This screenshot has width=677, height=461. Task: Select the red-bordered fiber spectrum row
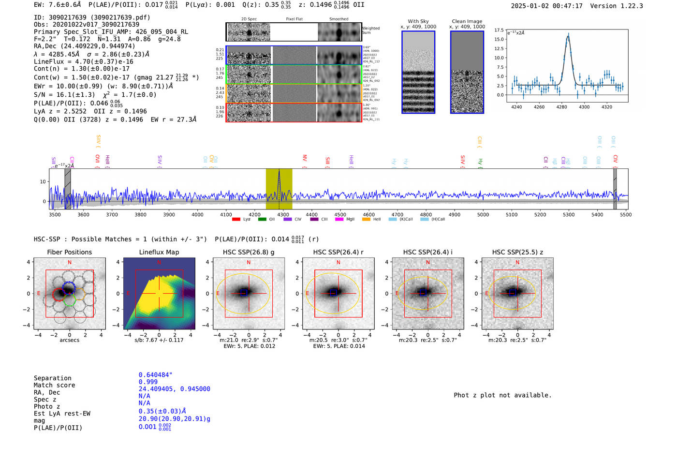[294, 112]
